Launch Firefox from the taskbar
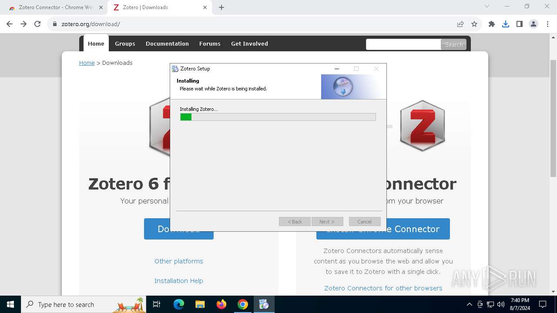Screen dimensions: 557x313 pyautogui.click(x=221, y=304)
